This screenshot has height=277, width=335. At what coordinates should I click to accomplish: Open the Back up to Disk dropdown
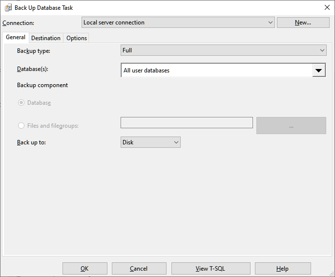click(x=150, y=142)
